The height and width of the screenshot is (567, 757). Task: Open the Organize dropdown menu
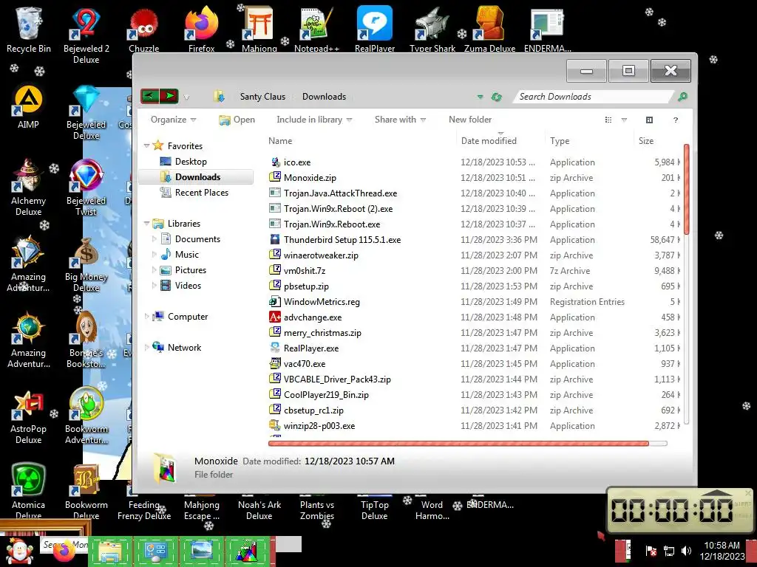[173, 120]
